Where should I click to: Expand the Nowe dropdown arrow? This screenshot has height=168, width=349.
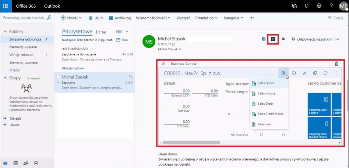(x=80, y=18)
